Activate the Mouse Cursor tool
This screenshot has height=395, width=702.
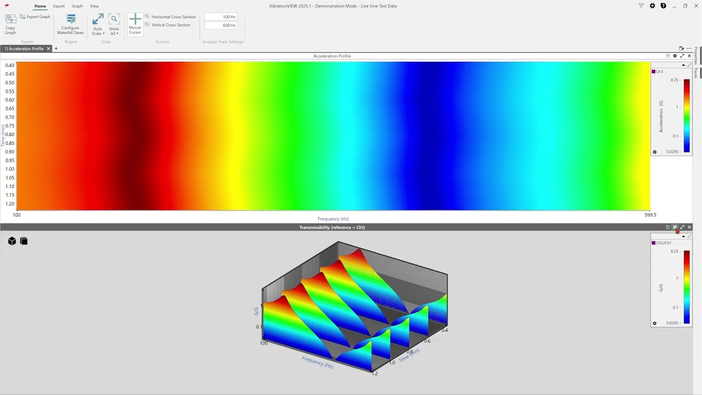coord(135,25)
